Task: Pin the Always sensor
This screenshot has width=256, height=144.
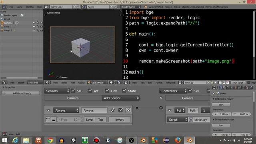Action: coord(112,110)
